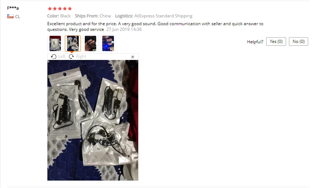
Task: Click the middle red rating star
Action: (59, 9)
